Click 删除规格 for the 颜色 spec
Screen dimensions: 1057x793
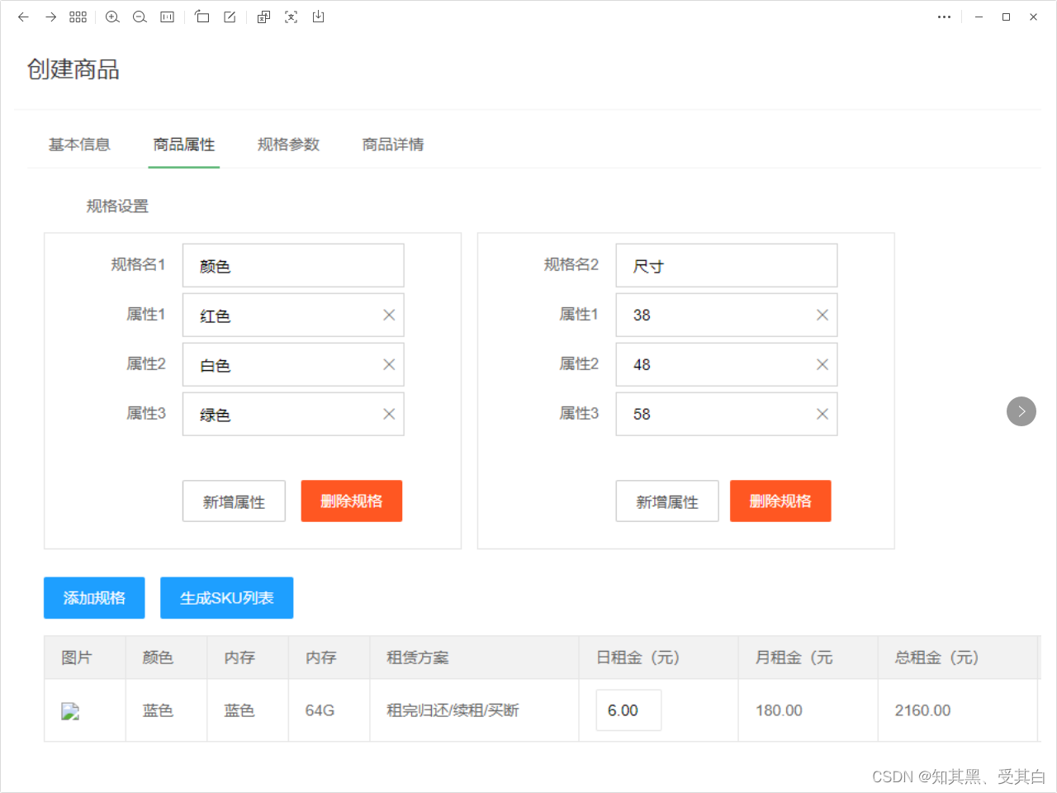352,501
